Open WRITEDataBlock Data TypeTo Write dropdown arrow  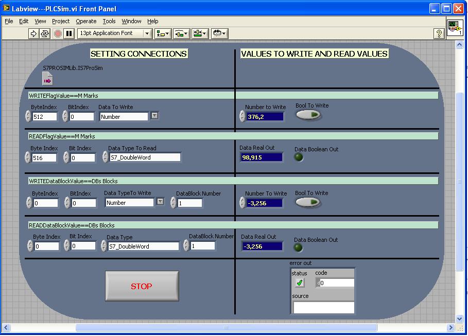click(x=160, y=201)
